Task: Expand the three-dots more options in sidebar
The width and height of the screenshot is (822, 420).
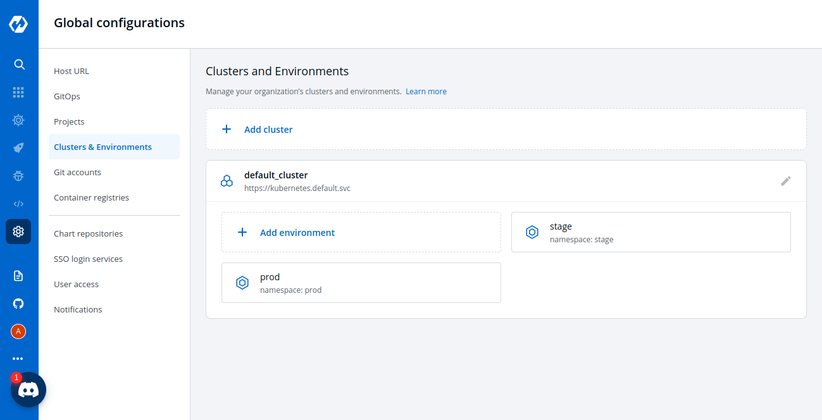Action: click(18, 359)
